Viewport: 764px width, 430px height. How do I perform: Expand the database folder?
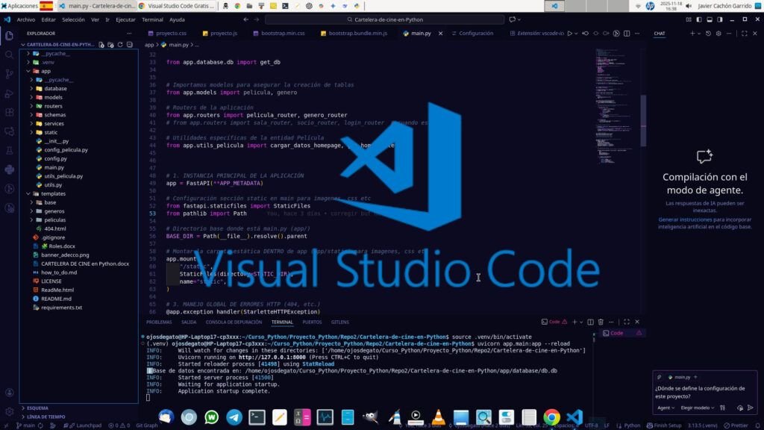55,88
